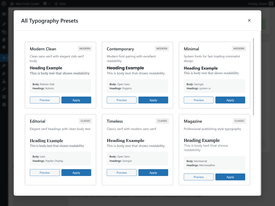275x206 pixels.
Task: Preview the Magazine preset
Action: tap(198, 177)
